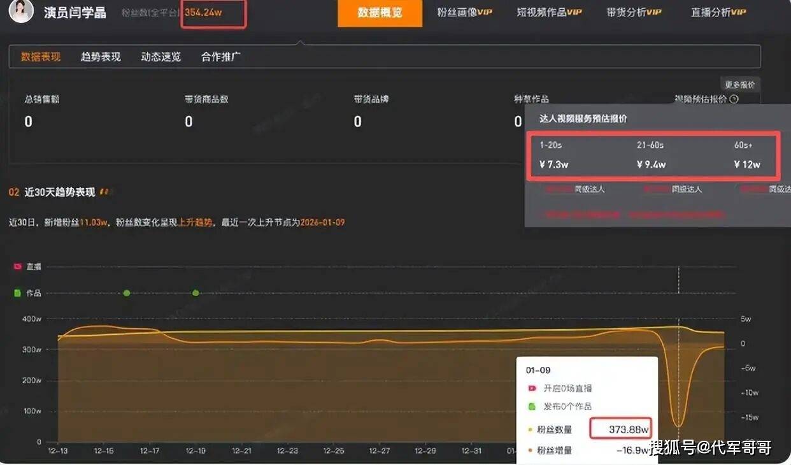Click the green 作品 marker near 12-15

(x=127, y=293)
